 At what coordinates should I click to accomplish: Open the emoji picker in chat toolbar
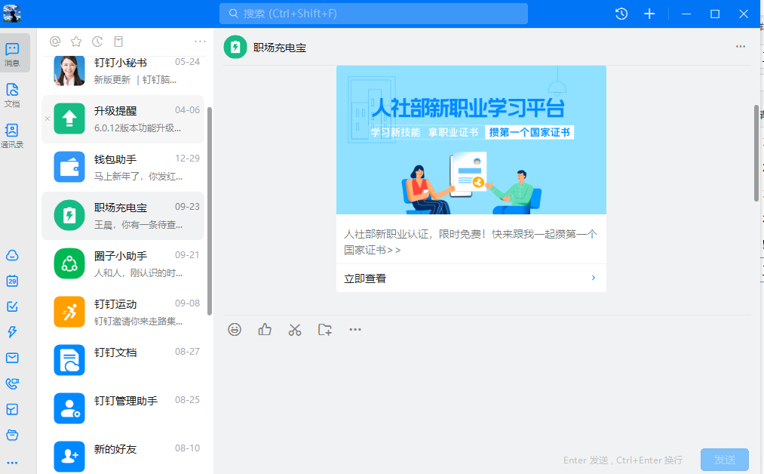tap(235, 329)
